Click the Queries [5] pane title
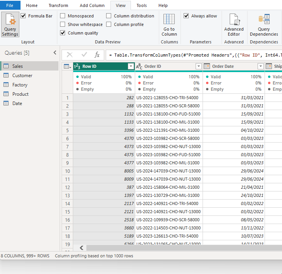Image resolution: width=282 pixels, height=274 pixels. pos(17,53)
